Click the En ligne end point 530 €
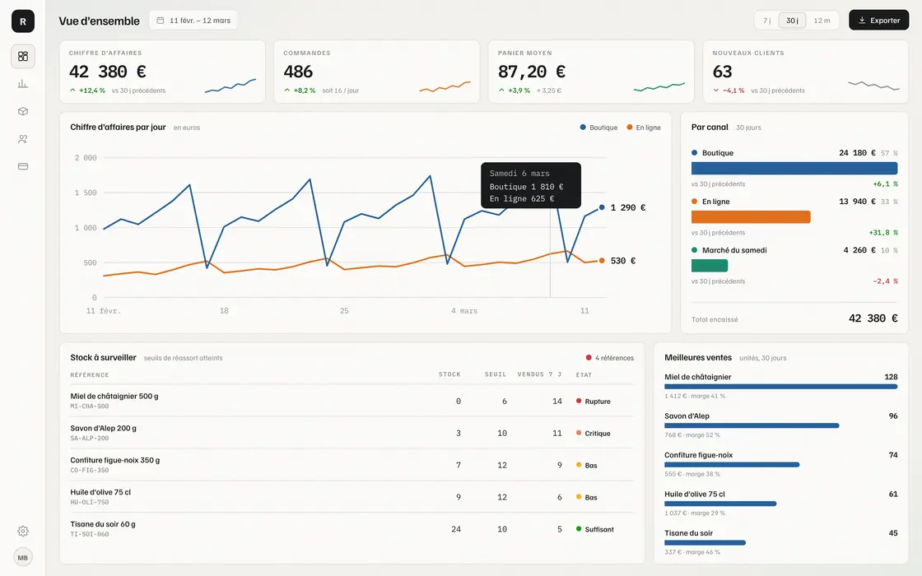Image resolution: width=922 pixels, height=576 pixels. (602, 260)
